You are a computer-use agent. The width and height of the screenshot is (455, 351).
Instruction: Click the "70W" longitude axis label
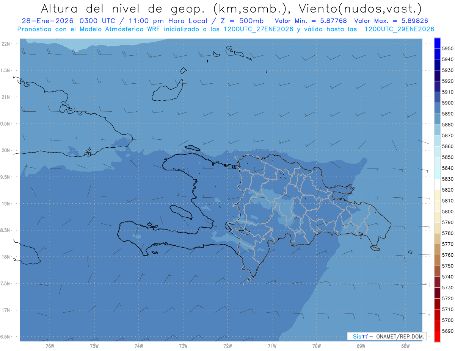pos(316,346)
